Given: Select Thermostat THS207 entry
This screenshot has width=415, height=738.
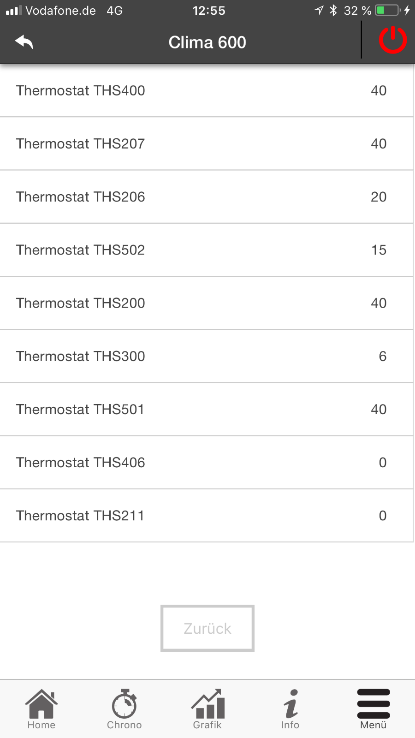Looking at the screenshot, I should click(x=207, y=143).
